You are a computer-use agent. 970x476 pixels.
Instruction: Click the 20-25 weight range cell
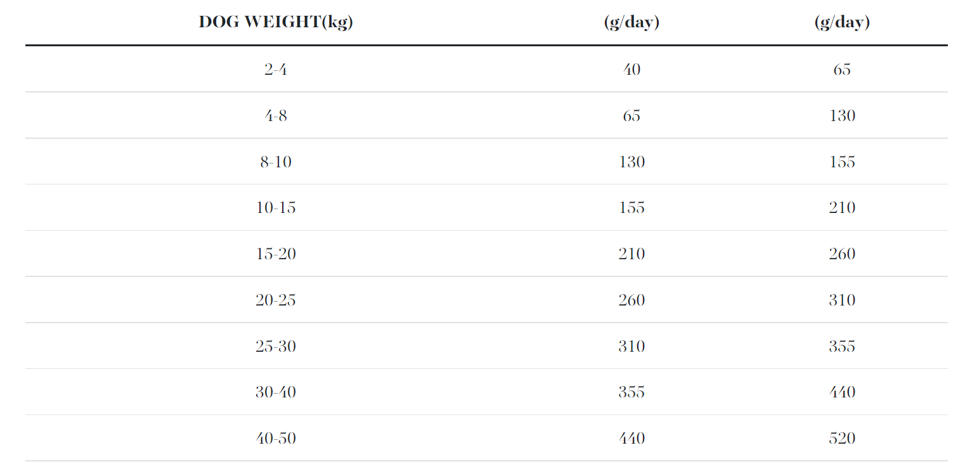pos(276,300)
